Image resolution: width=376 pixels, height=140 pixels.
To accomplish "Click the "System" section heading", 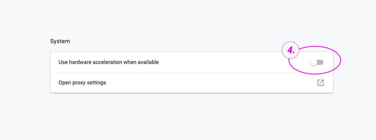I will click(x=60, y=41).
